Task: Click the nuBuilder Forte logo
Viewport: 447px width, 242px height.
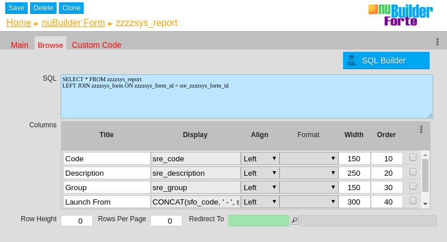Action: point(400,15)
